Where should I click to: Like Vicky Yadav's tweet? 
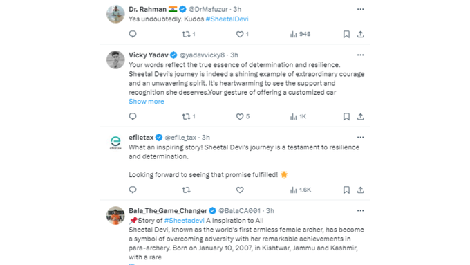(240, 116)
